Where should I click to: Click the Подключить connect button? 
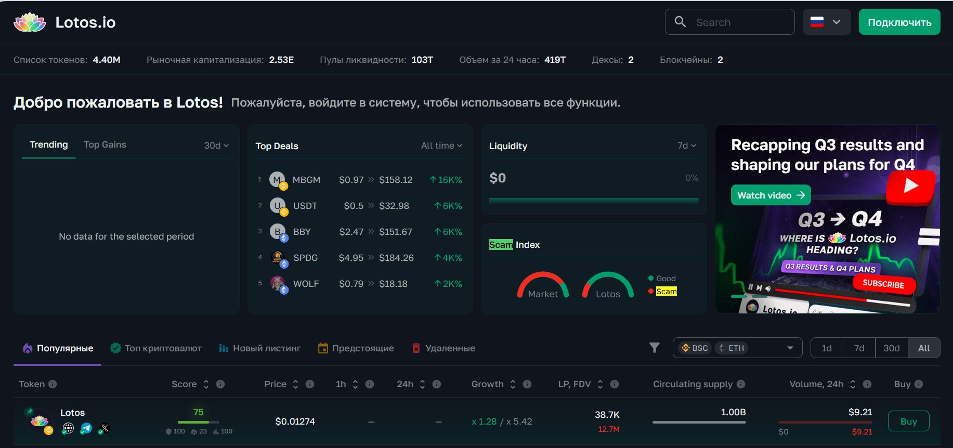899,22
